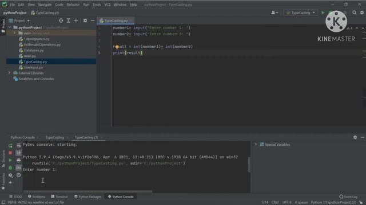Screen dimensions: 366x205
Task: Click Attach Debugger bug icon
Action: pyautogui.click(x=10, y=167)
